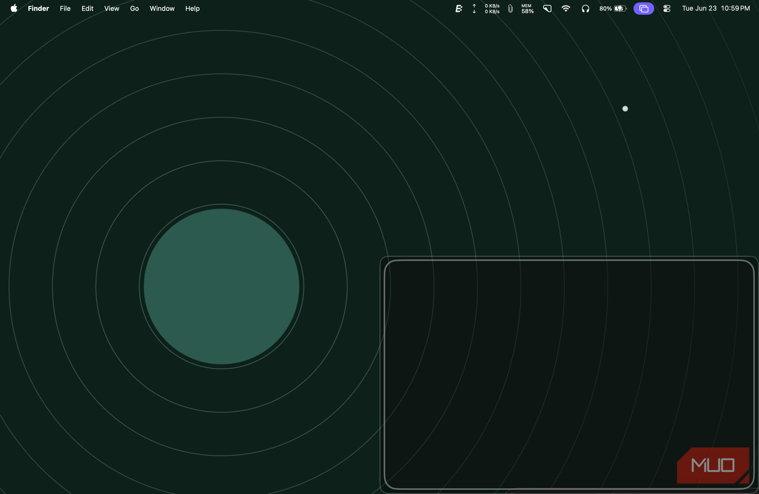Image resolution: width=759 pixels, height=494 pixels.
Task: Open Control Center toggles icon
Action: click(x=667, y=9)
